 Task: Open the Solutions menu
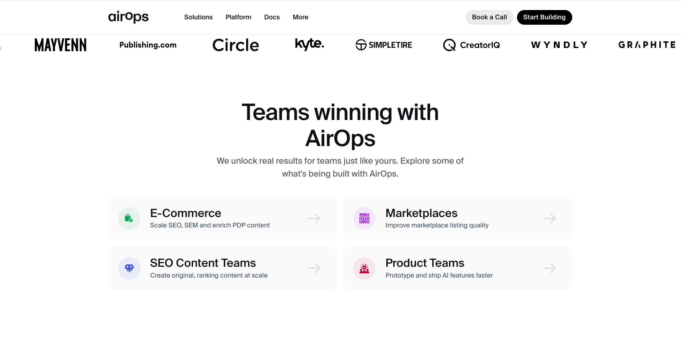pyautogui.click(x=198, y=17)
